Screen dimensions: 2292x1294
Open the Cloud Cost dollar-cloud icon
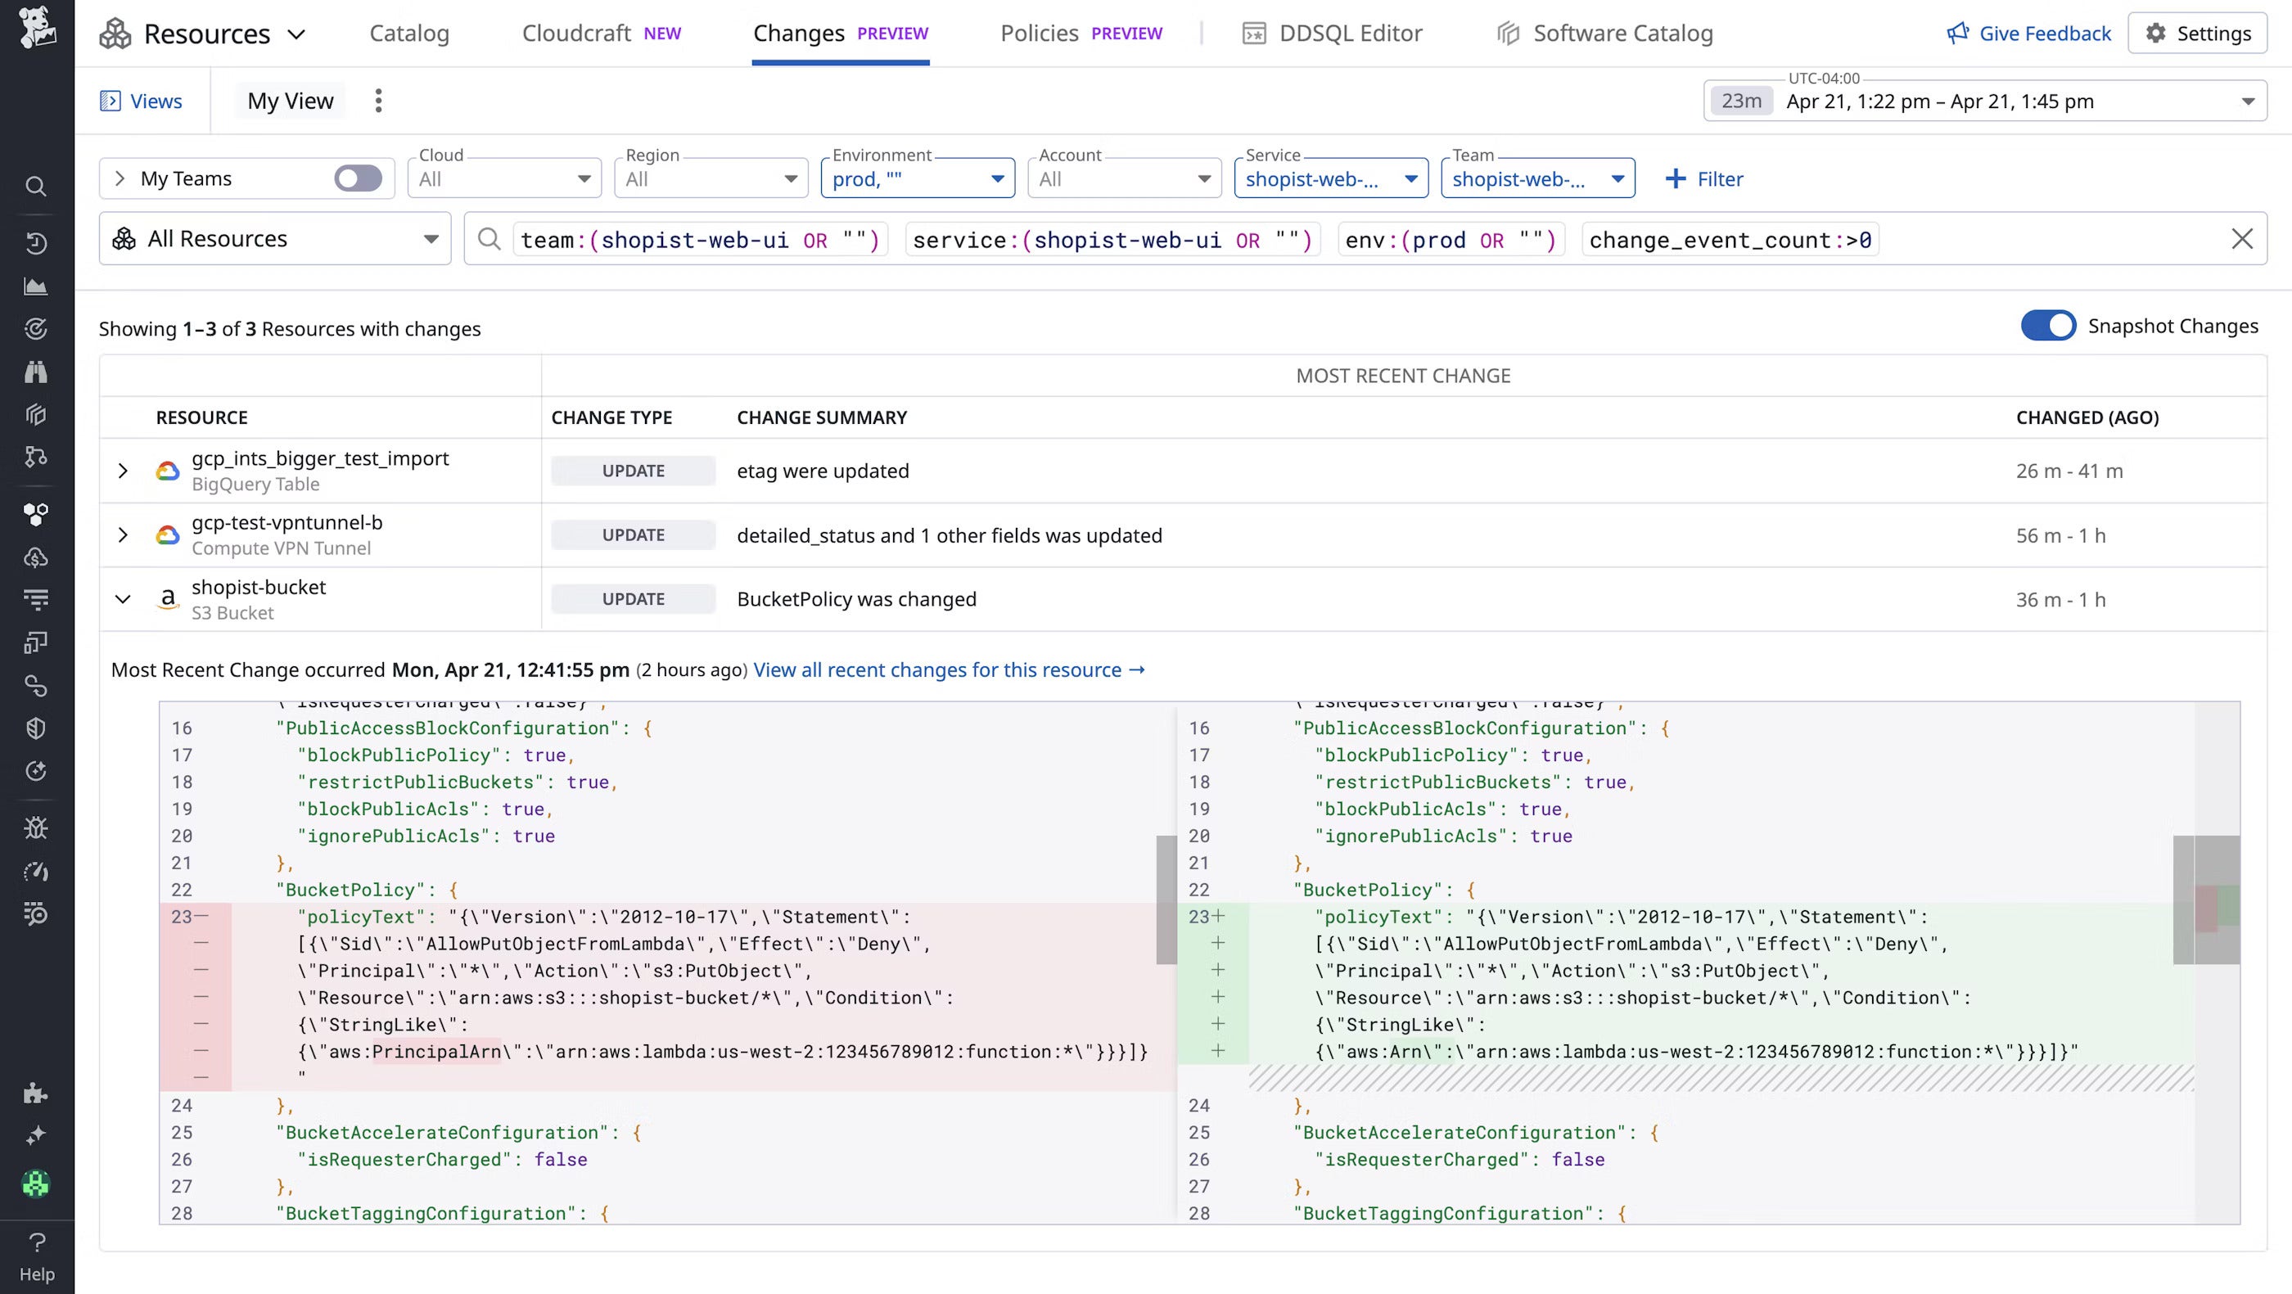click(x=35, y=557)
